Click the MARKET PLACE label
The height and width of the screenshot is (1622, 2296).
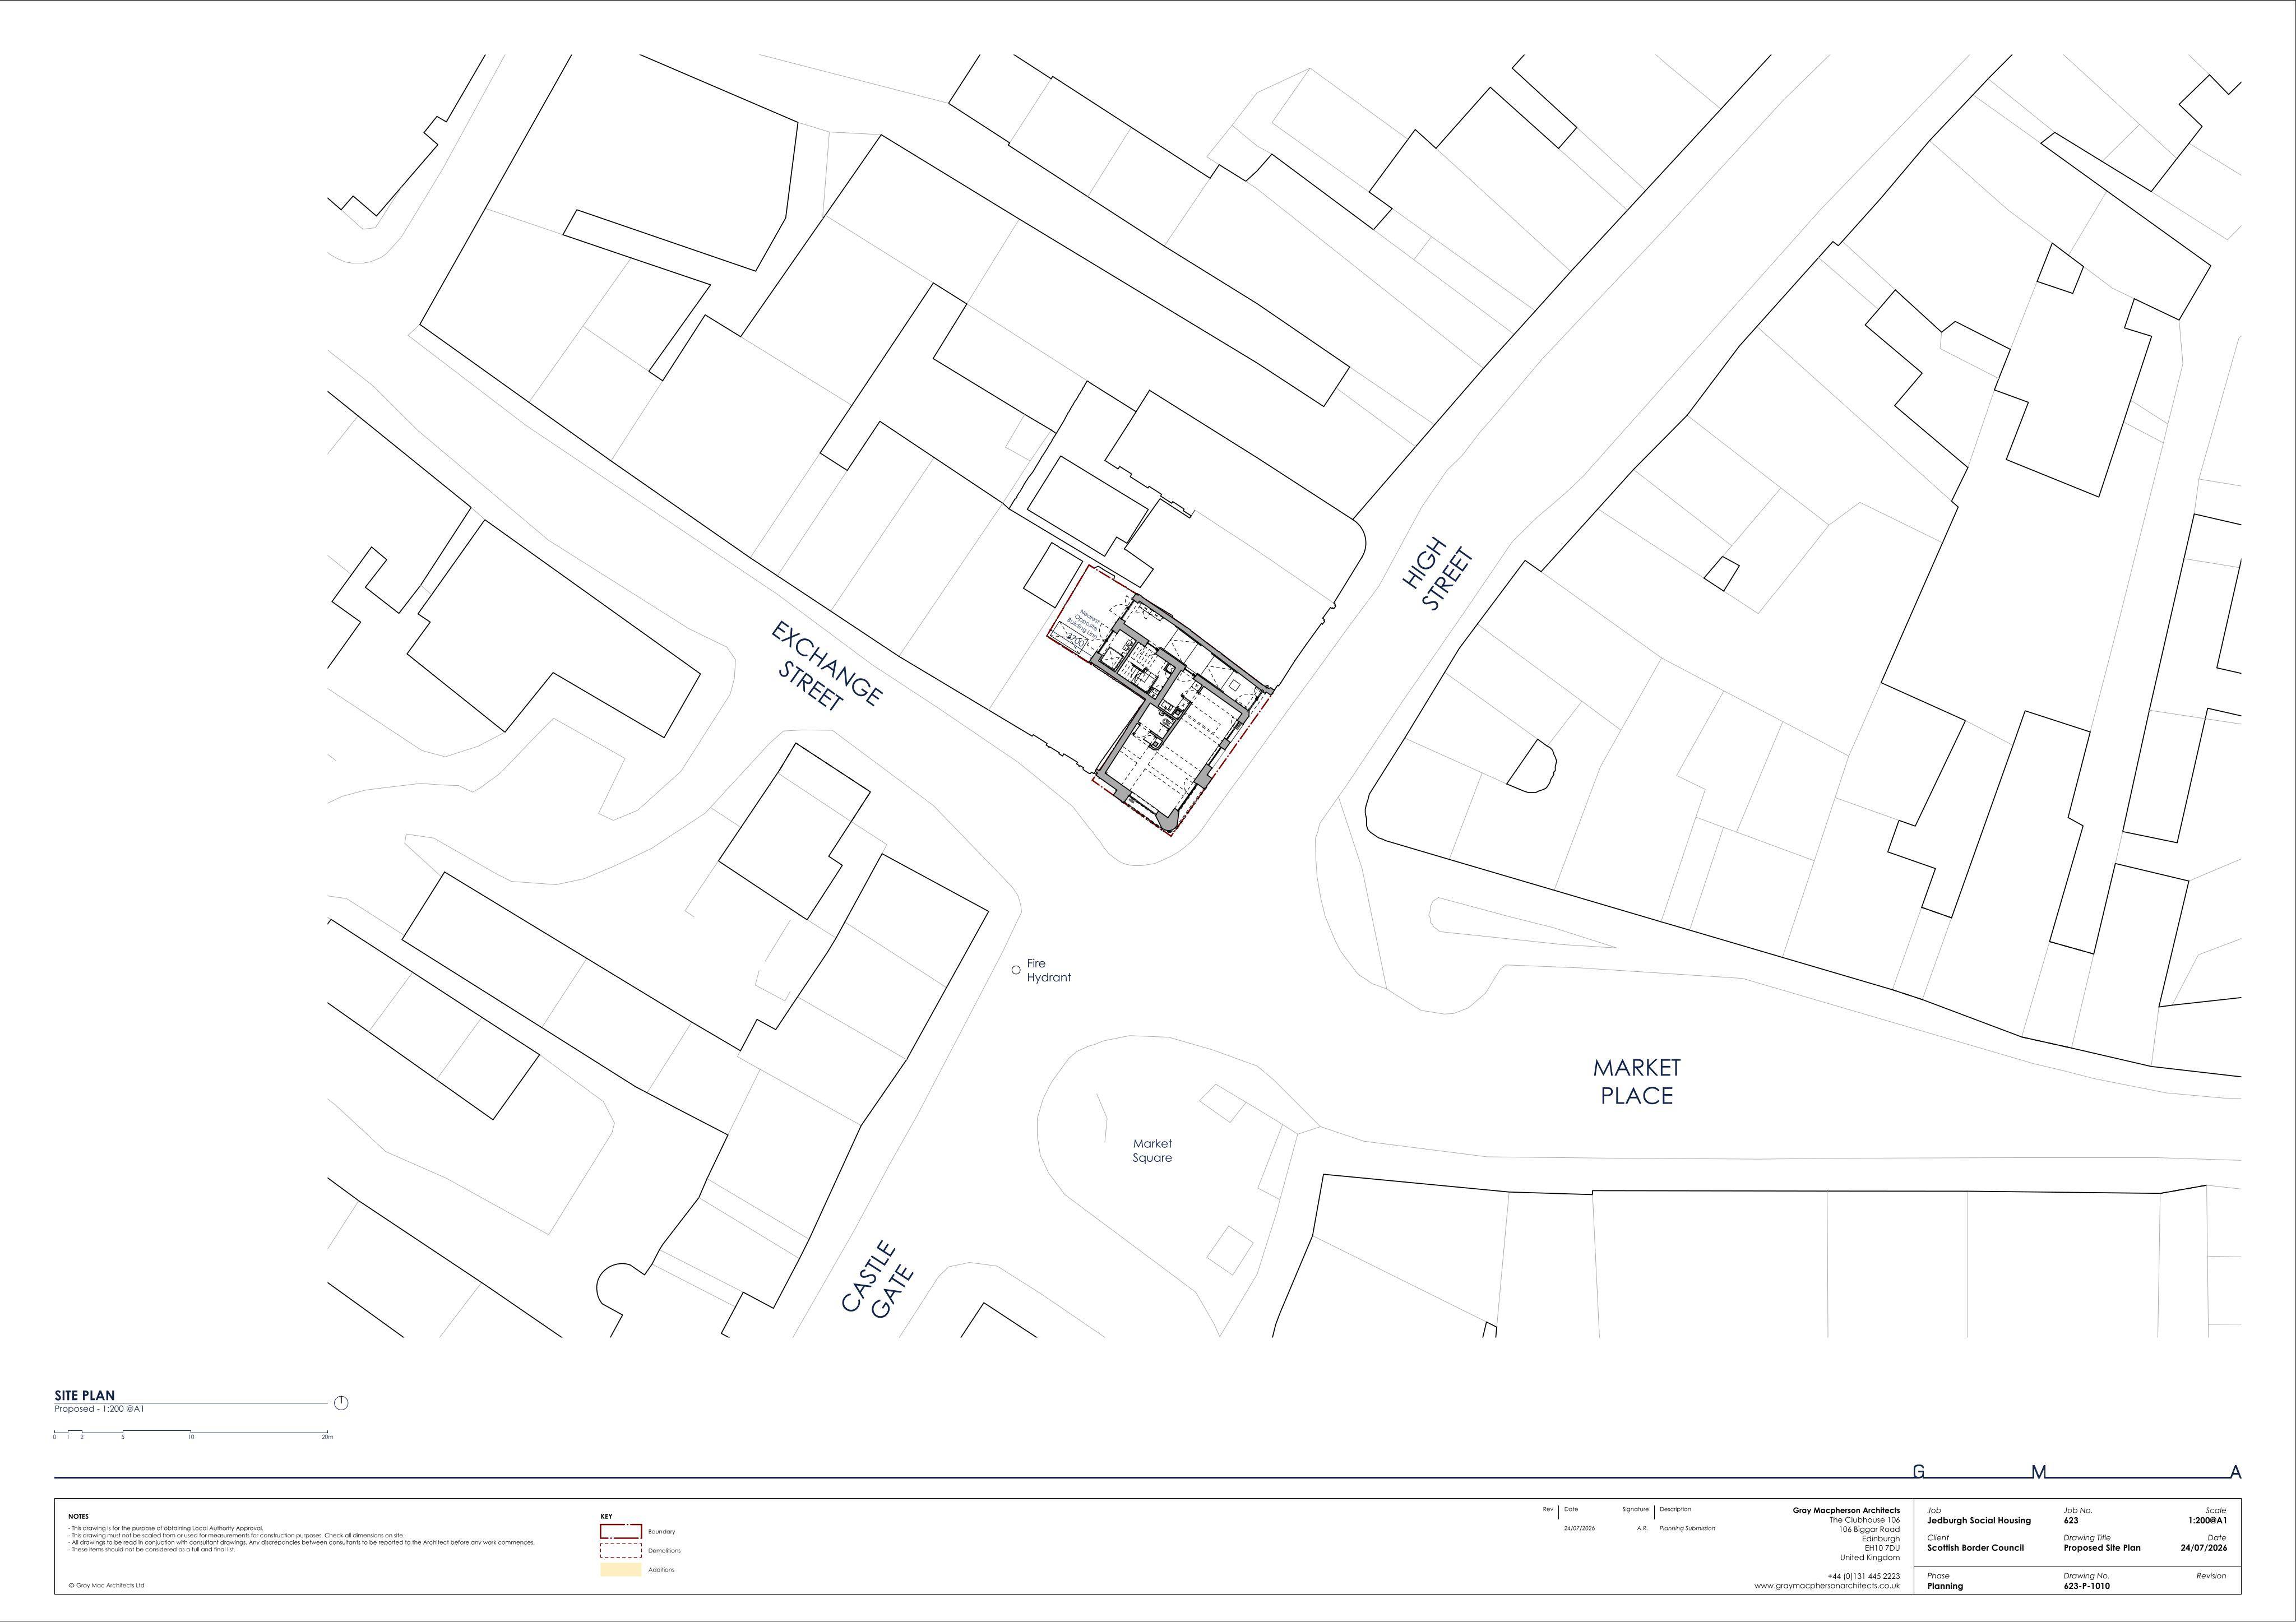coord(1637,1081)
